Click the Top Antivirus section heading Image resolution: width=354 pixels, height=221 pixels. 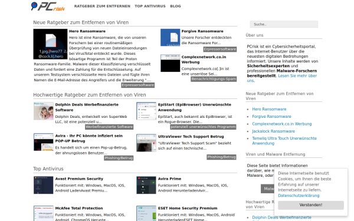tap(48, 169)
